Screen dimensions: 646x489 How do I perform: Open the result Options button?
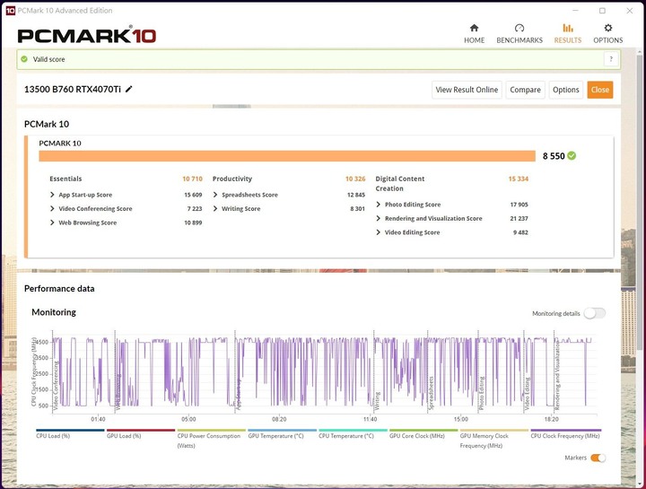565,90
